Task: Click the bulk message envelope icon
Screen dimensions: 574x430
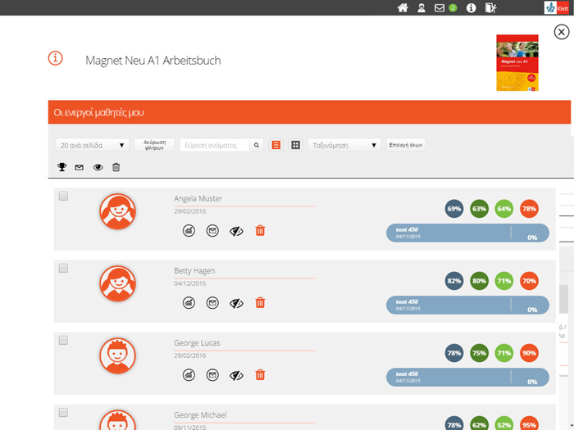Action: (x=79, y=167)
